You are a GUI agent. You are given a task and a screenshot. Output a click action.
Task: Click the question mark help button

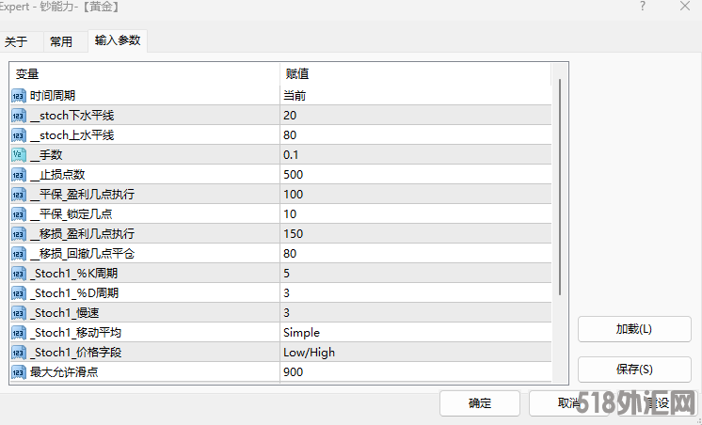click(643, 7)
